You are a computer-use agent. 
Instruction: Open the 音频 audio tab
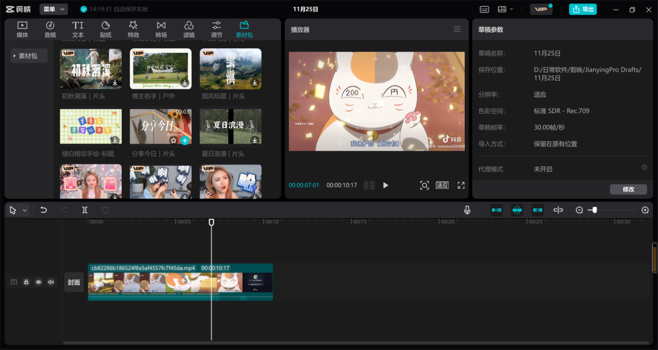pyautogui.click(x=50, y=29)
